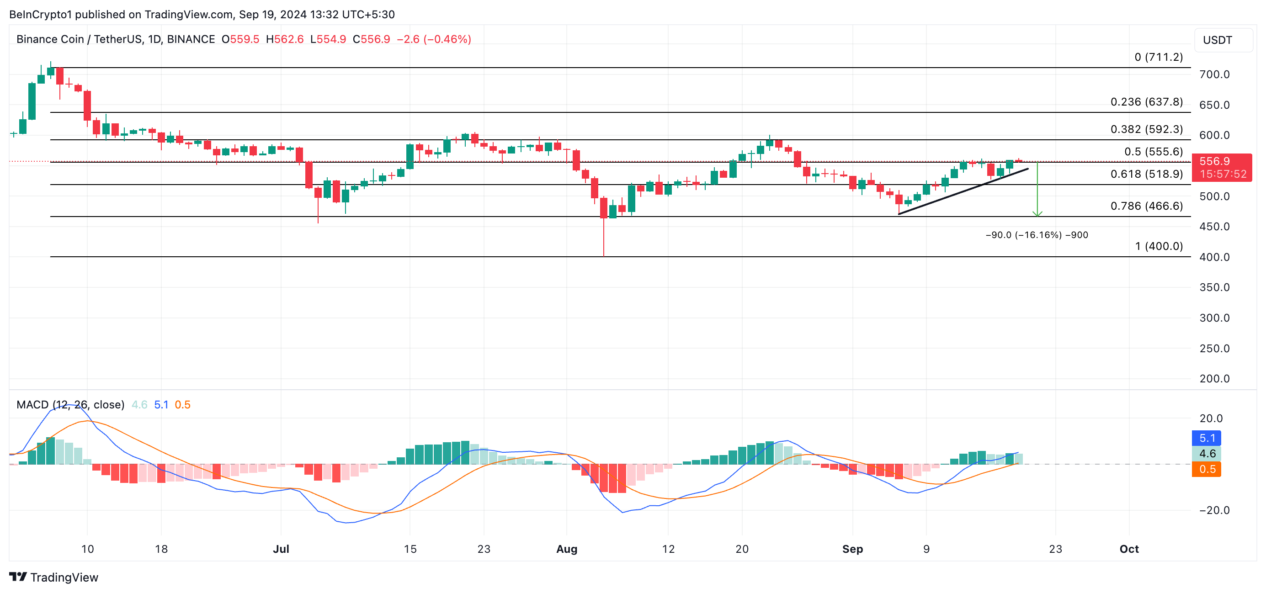Click the -90.0 (-16.16%) measurement label
The width and height of the screenshot is (1266, 593).
point(1037,235)
